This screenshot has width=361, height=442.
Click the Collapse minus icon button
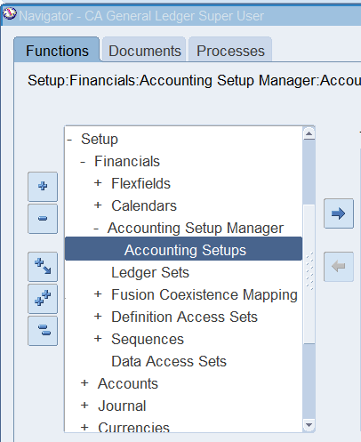pyautogui.click(x=43, y=219)
